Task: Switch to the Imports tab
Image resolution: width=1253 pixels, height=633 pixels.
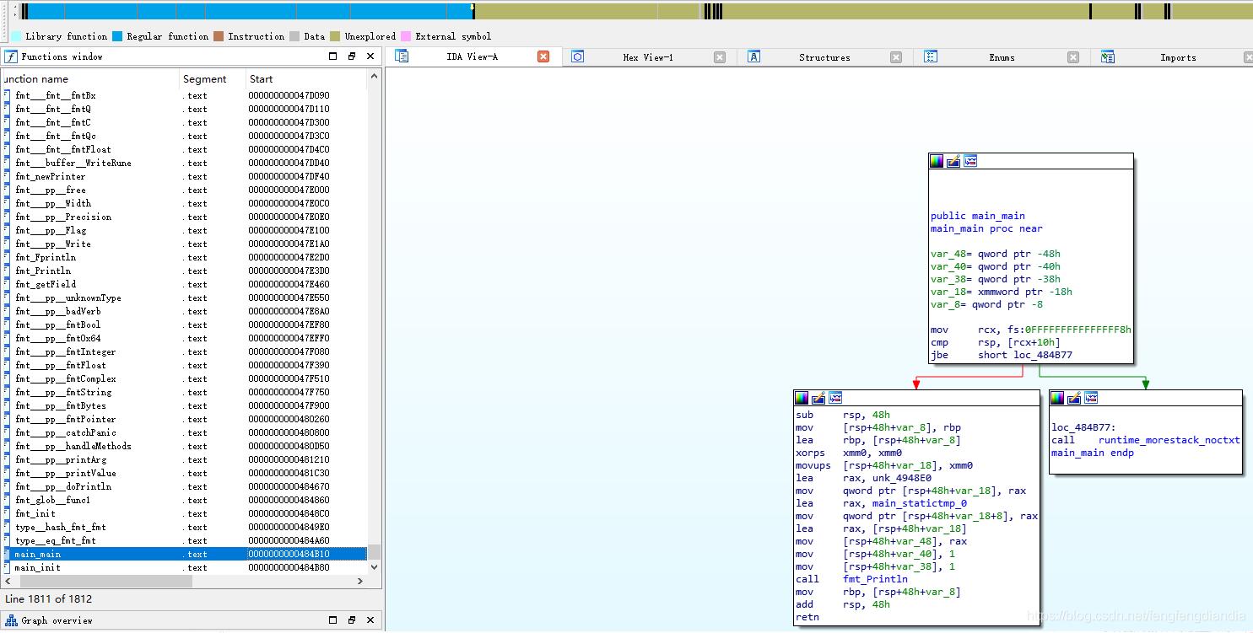Action: [1177, 57]
